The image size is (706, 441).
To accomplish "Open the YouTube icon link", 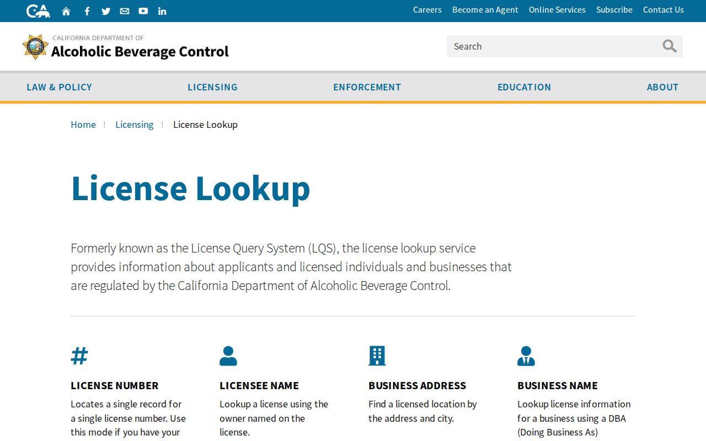I will (143, 11).
